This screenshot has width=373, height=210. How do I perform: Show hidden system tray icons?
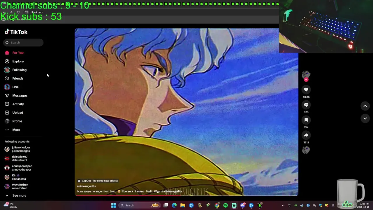[283, 205]
